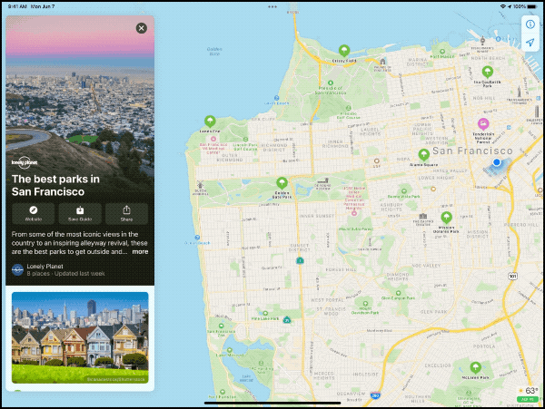Select the pink Tenderloin National Forest pin

coord(483,123)
